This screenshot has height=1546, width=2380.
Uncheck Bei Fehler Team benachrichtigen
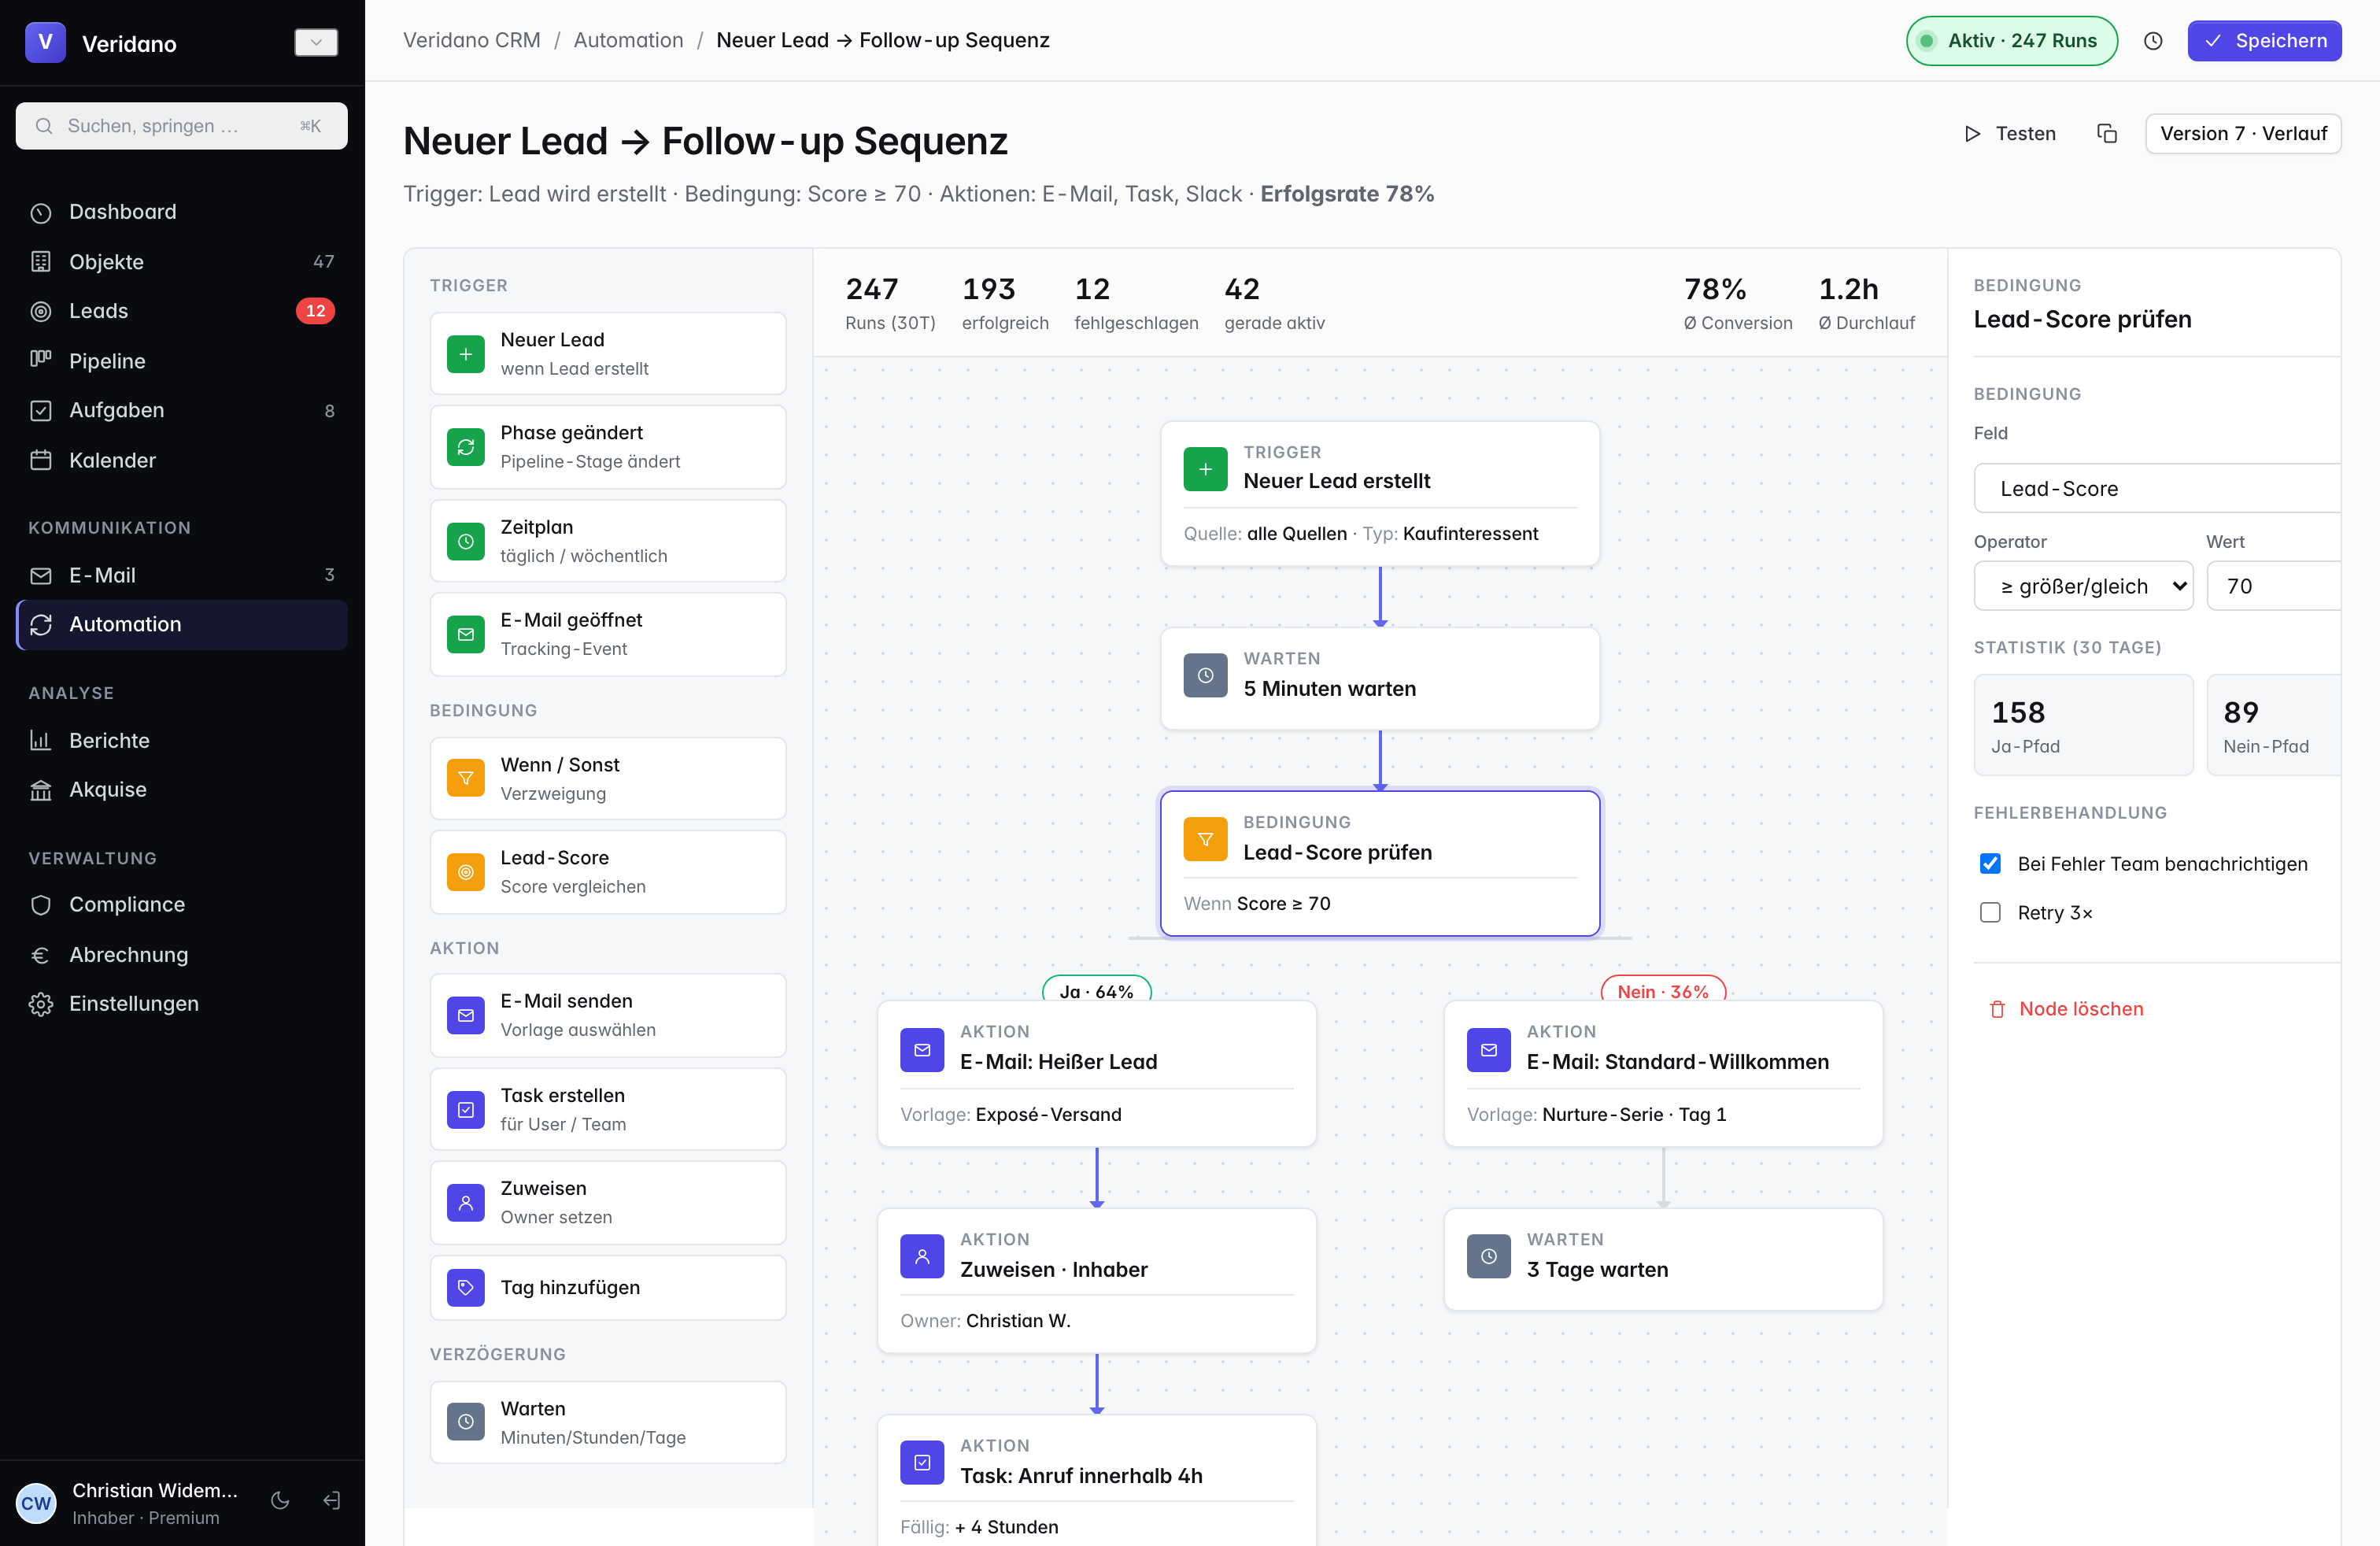coord(1990,863)
